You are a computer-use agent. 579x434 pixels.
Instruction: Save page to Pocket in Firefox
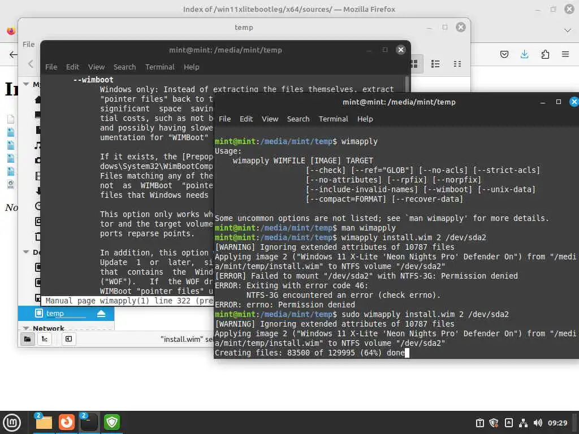click(504, 55)
